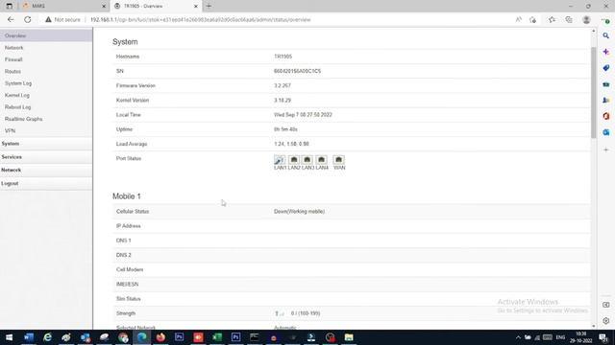Add a new app to Edge sidebar

click(x=606, y=149)
